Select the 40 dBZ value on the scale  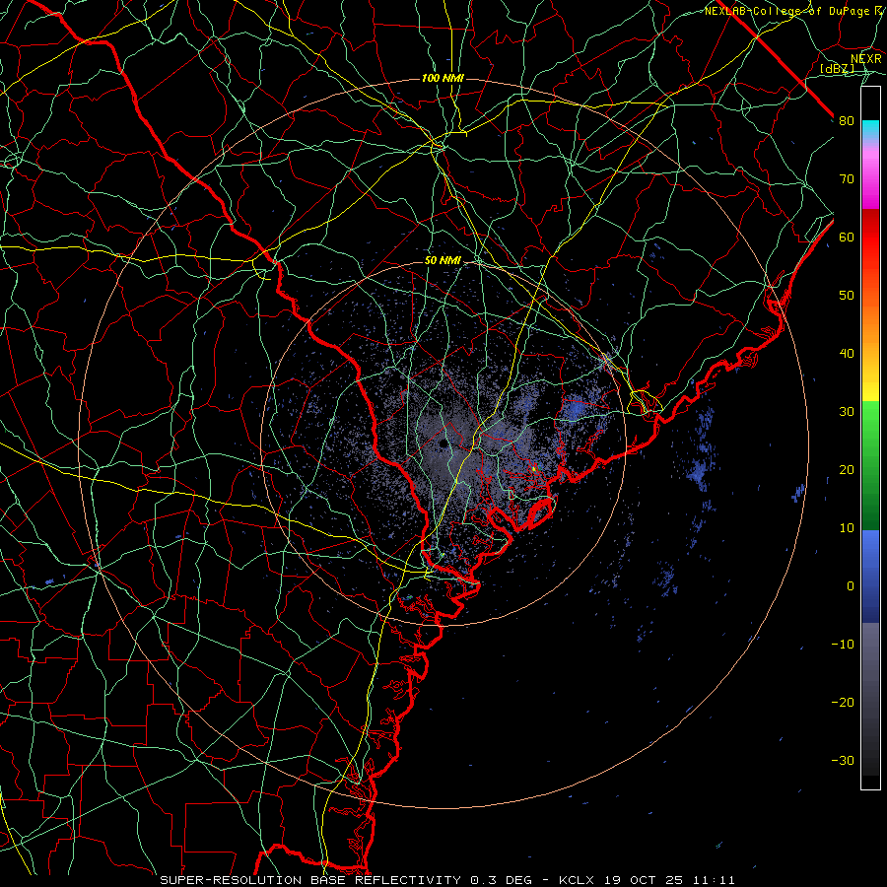tap(847, 354)
